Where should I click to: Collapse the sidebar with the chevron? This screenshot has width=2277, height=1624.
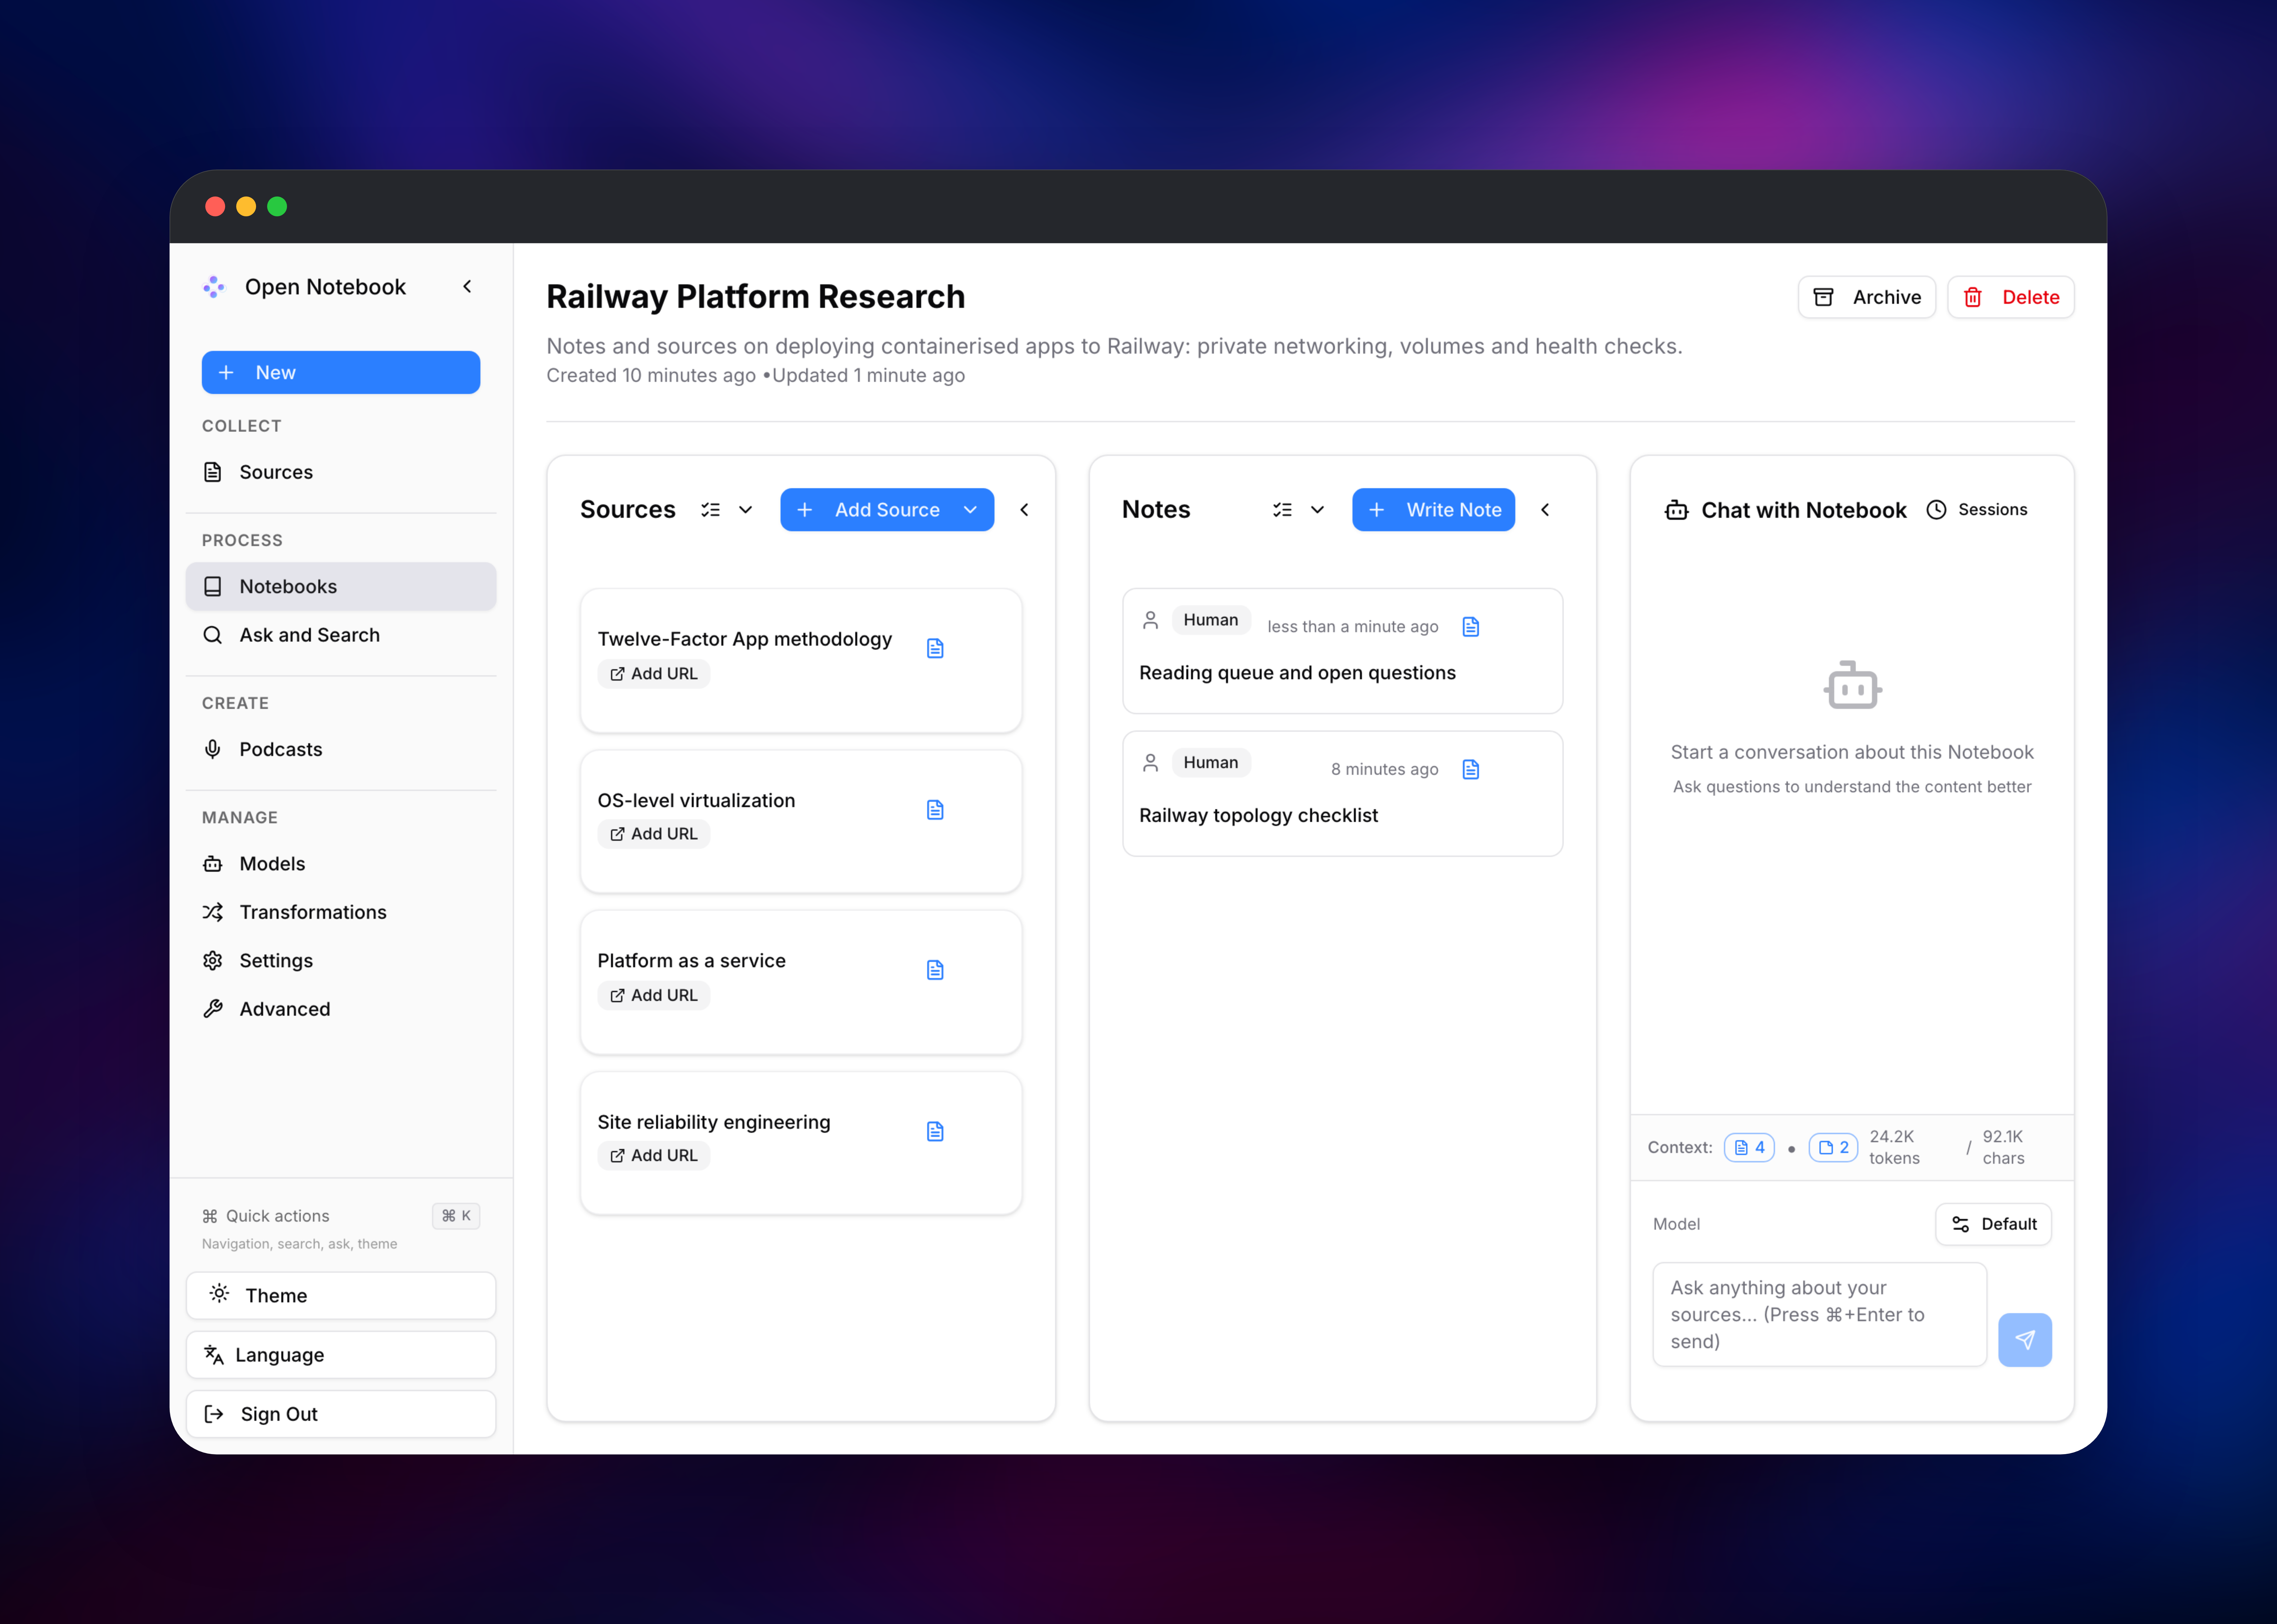click(467, 287)
